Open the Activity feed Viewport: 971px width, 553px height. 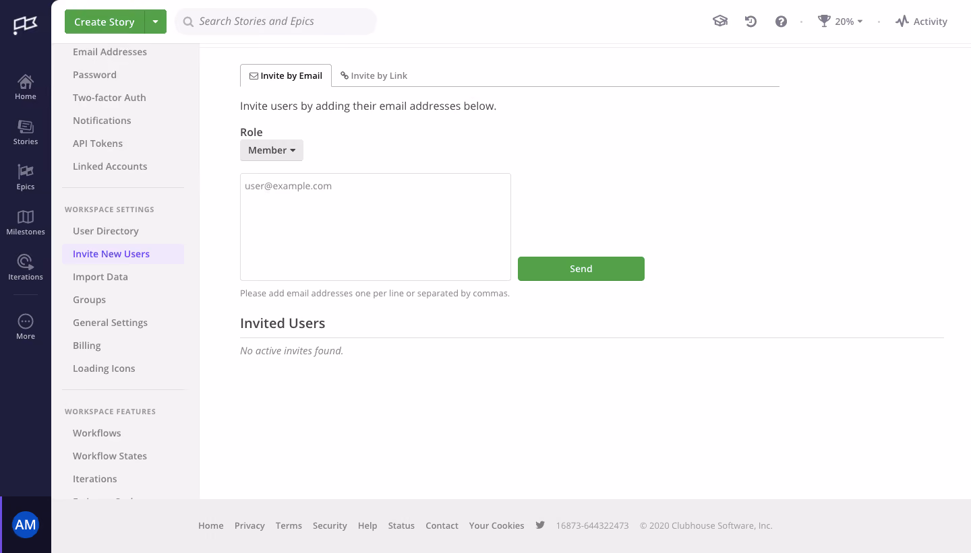(x=921, y=22)
